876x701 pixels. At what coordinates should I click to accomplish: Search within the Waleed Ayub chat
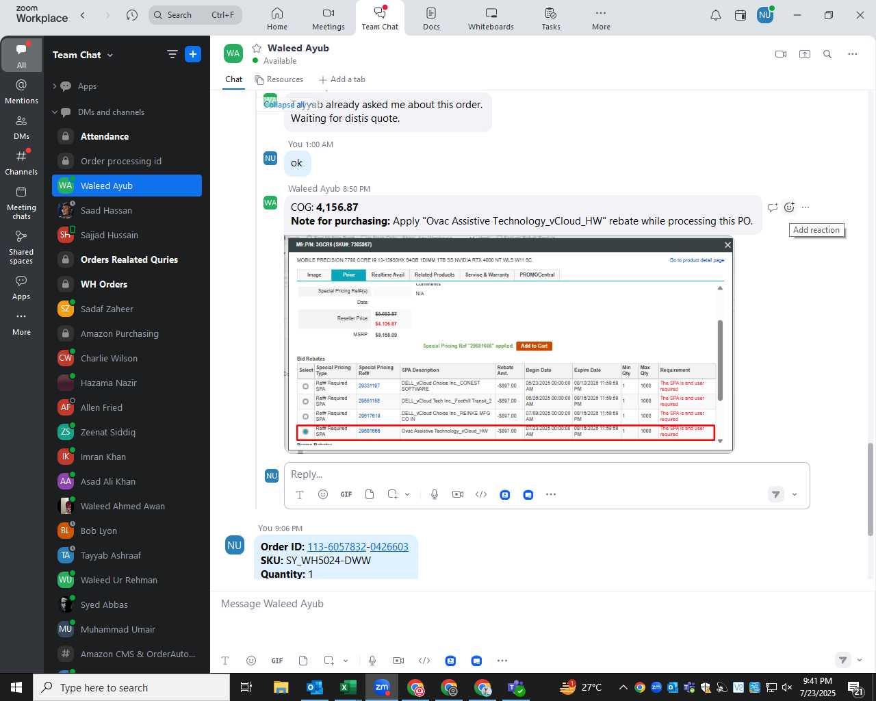point(827,54)
